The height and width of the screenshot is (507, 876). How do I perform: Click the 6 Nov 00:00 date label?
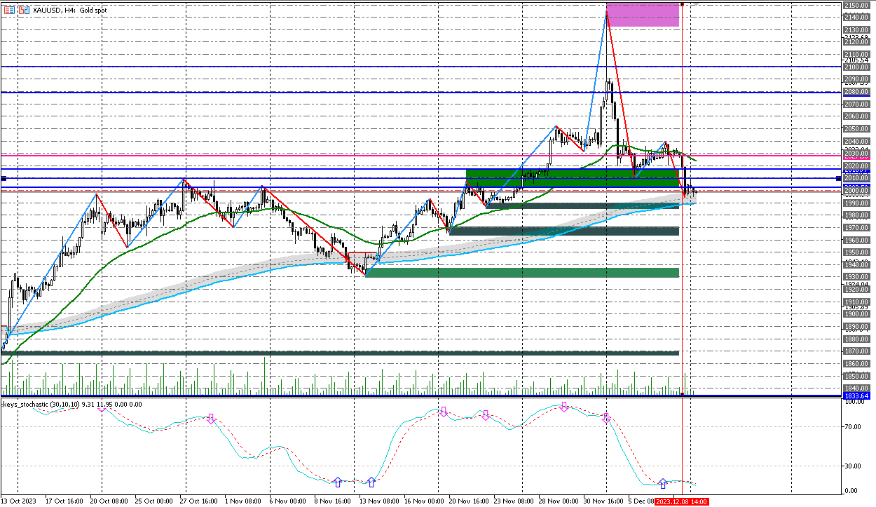pyautogui.click(x=289, y=502)
